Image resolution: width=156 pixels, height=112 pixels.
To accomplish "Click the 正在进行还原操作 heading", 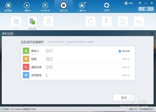I will click(32, 42).
